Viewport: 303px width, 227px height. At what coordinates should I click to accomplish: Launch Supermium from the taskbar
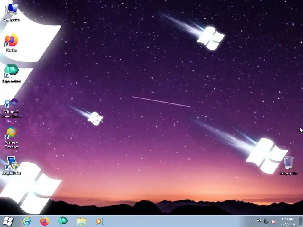point(63,221)
